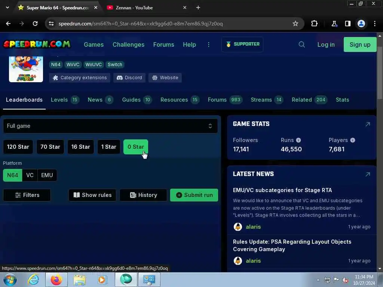The image size is (383, 287).
Task: Select the 16 Star category
Action: pyautogui.click(x=81, y=146)
